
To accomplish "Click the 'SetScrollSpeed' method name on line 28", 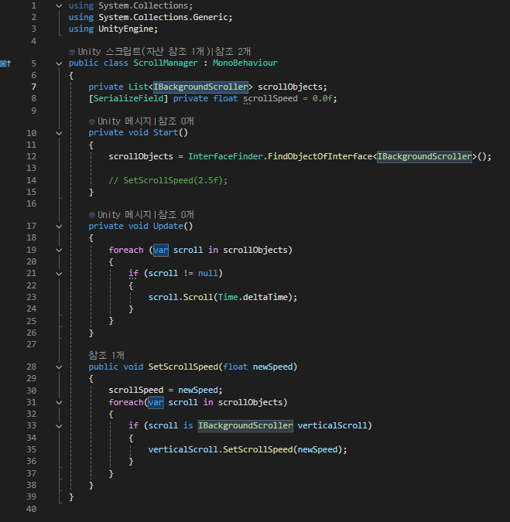I will (183, 367).
